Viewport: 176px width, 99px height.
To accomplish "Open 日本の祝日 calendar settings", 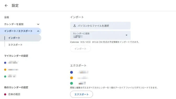I will point(12,94).
